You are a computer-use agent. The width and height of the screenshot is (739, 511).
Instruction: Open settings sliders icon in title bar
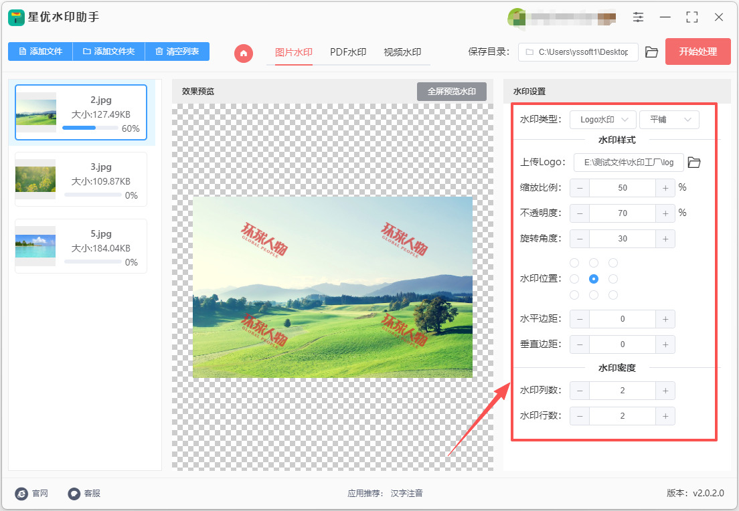pos(638,17)
